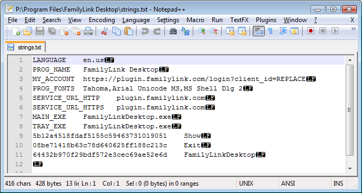Close the current document via the toolbar icon

click(64, 31)
